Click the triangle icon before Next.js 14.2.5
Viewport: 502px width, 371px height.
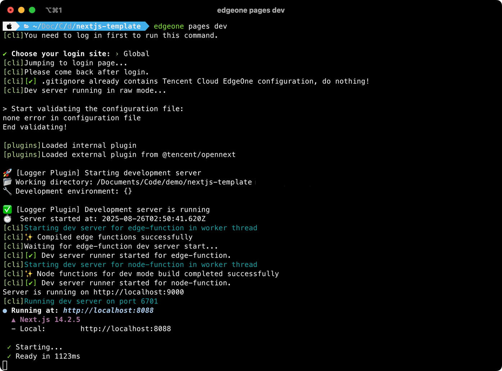[13, 320]
